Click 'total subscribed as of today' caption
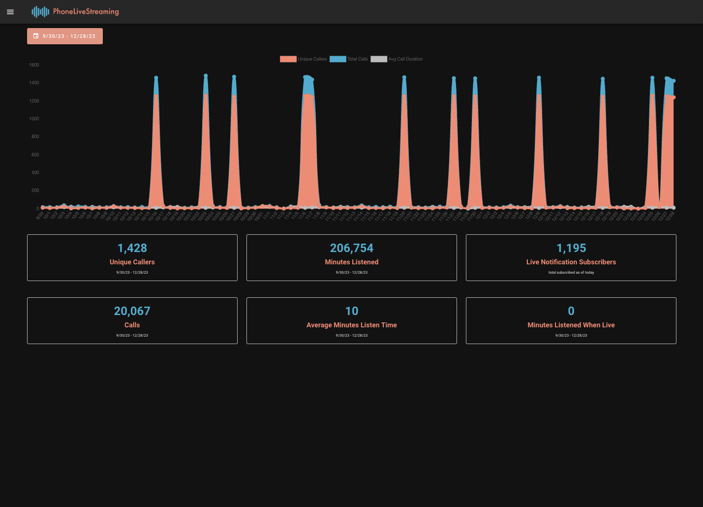This screenshot has width=703, height=507. coord(571,272)
